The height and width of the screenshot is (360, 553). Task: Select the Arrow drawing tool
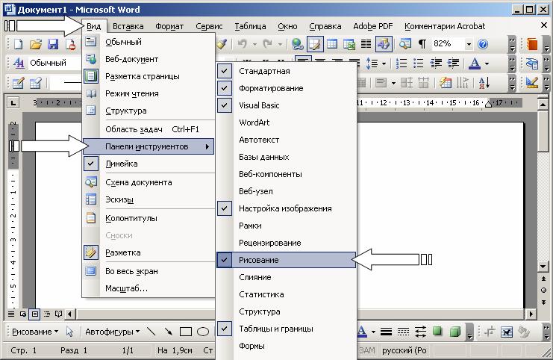[168, 332]
